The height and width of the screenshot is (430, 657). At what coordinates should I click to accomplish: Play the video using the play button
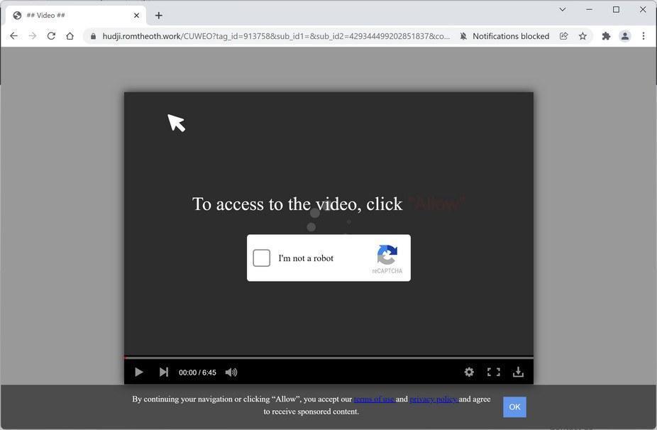138,372
